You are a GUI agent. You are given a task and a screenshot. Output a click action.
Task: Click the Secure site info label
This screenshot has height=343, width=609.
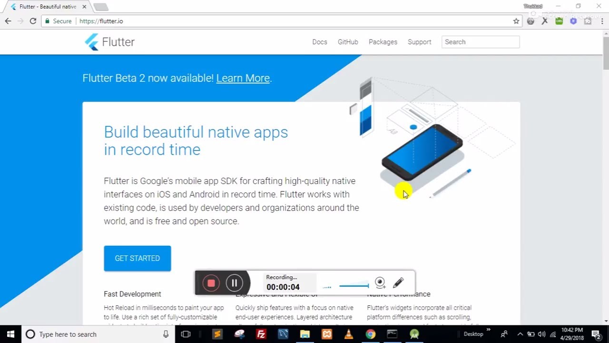(58, 21)
